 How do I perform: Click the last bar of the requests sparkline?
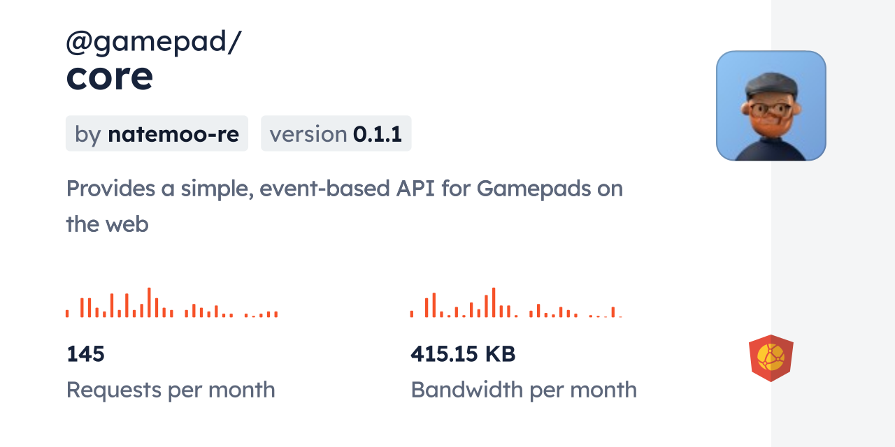click(x=276, y=314)
